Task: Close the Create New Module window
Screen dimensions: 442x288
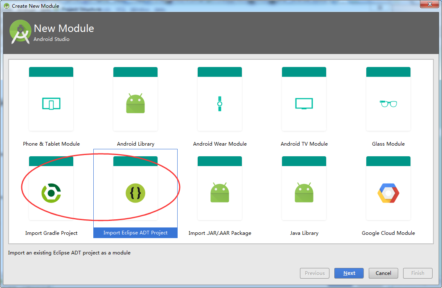Action: click(430, 4)
